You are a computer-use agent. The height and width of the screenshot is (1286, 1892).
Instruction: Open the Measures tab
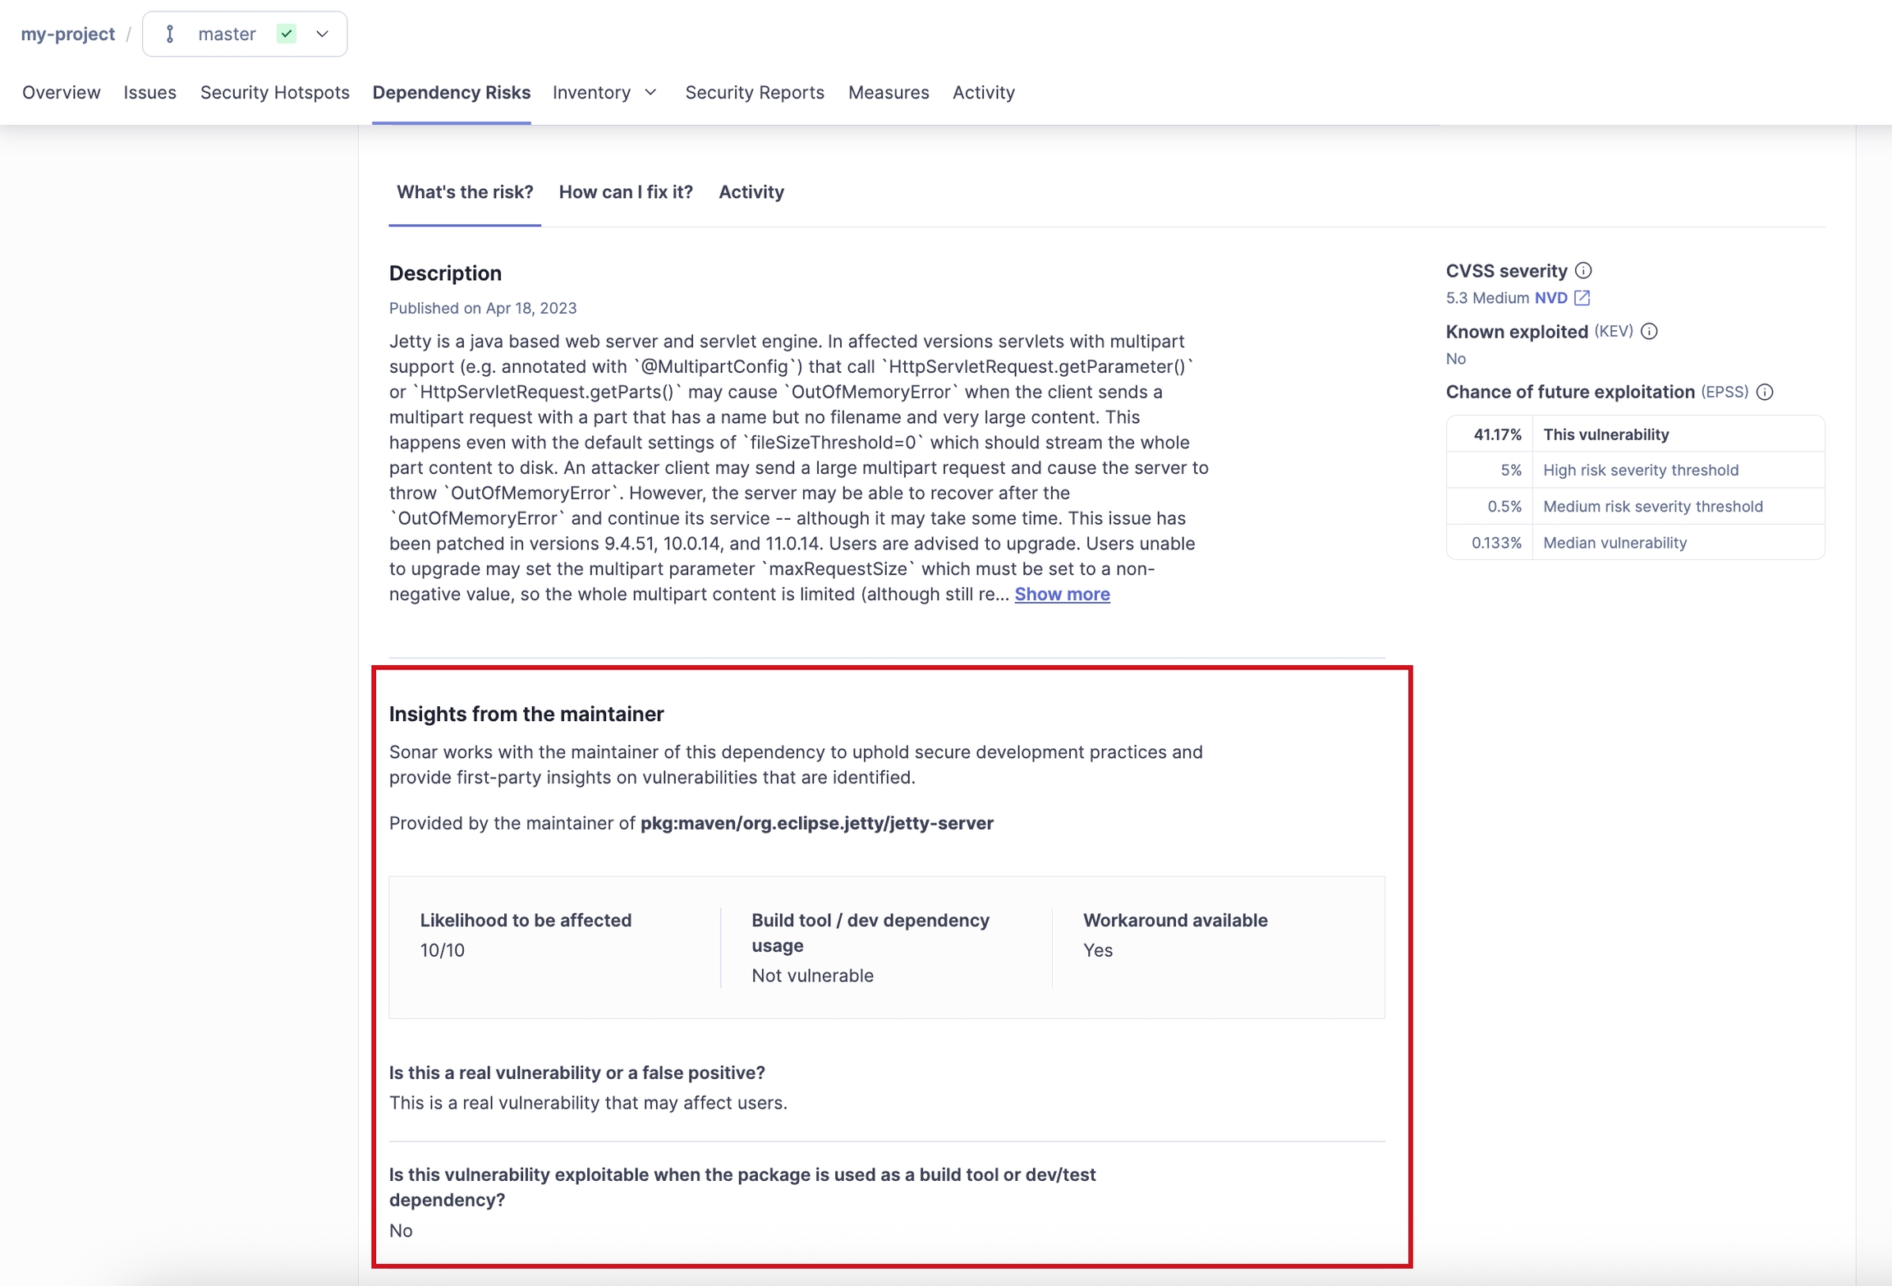pos(889,93)
